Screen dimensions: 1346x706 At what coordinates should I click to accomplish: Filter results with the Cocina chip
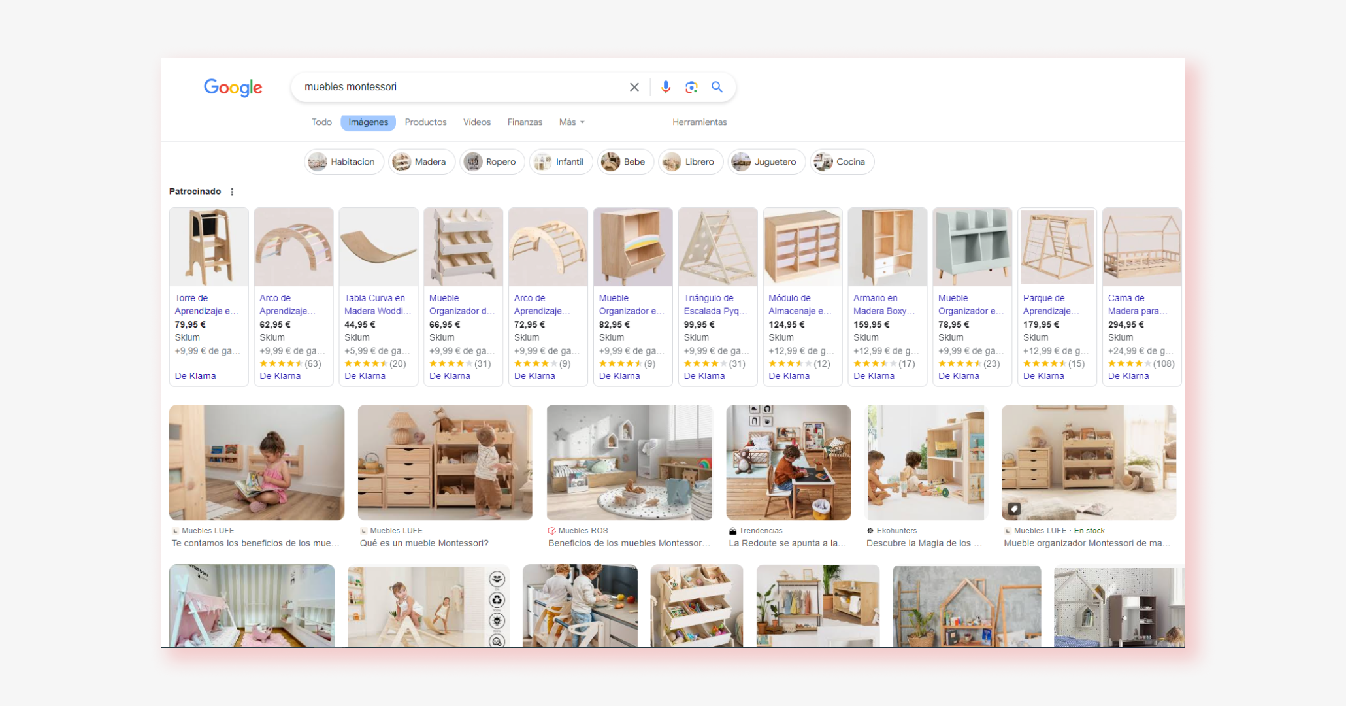841,161
